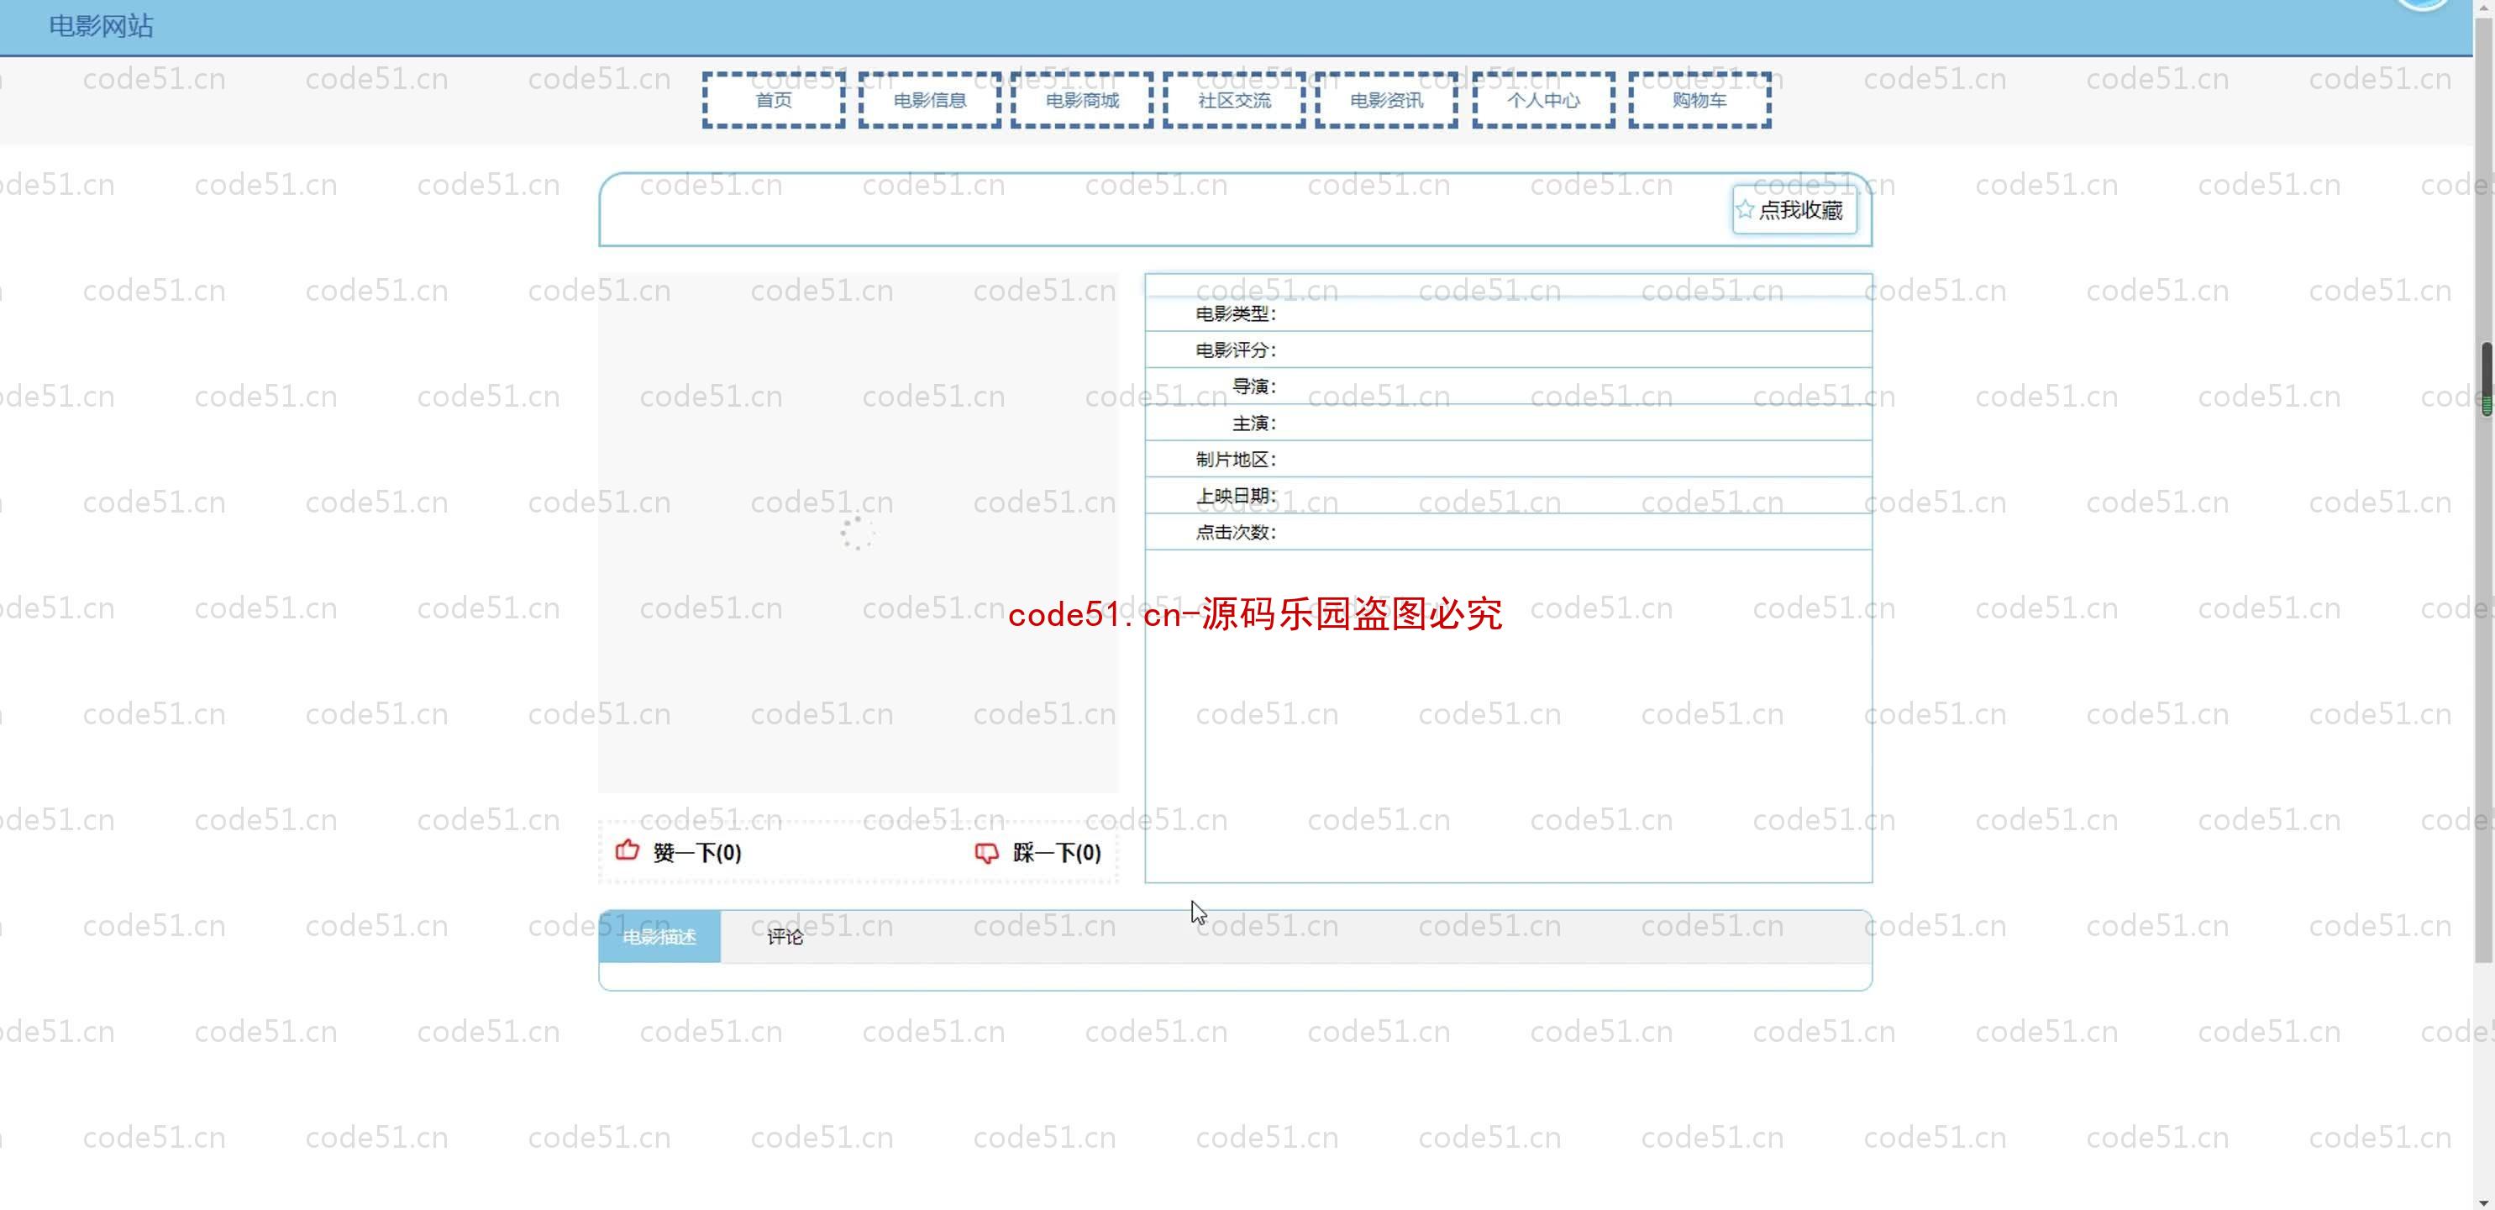Switch to the 评论 tab
The width and height of the screenshot is (2495, 1210).
(785, 937)
